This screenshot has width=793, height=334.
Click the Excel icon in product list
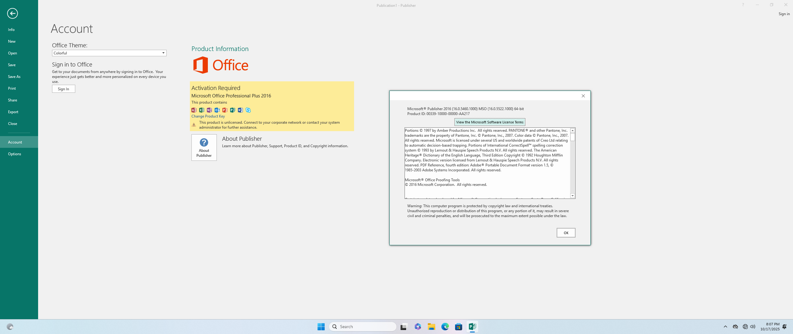click(202, 110)
